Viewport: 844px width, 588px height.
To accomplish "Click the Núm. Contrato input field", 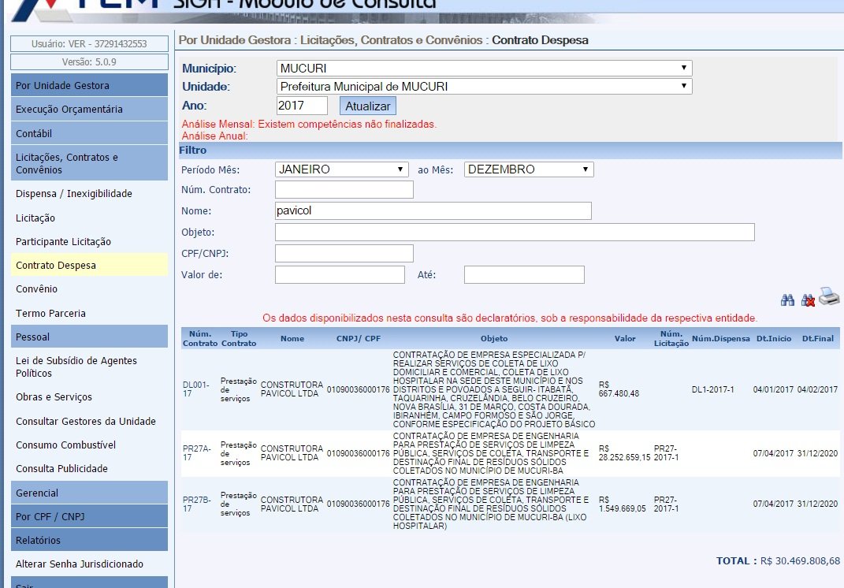I will point(344,189).
